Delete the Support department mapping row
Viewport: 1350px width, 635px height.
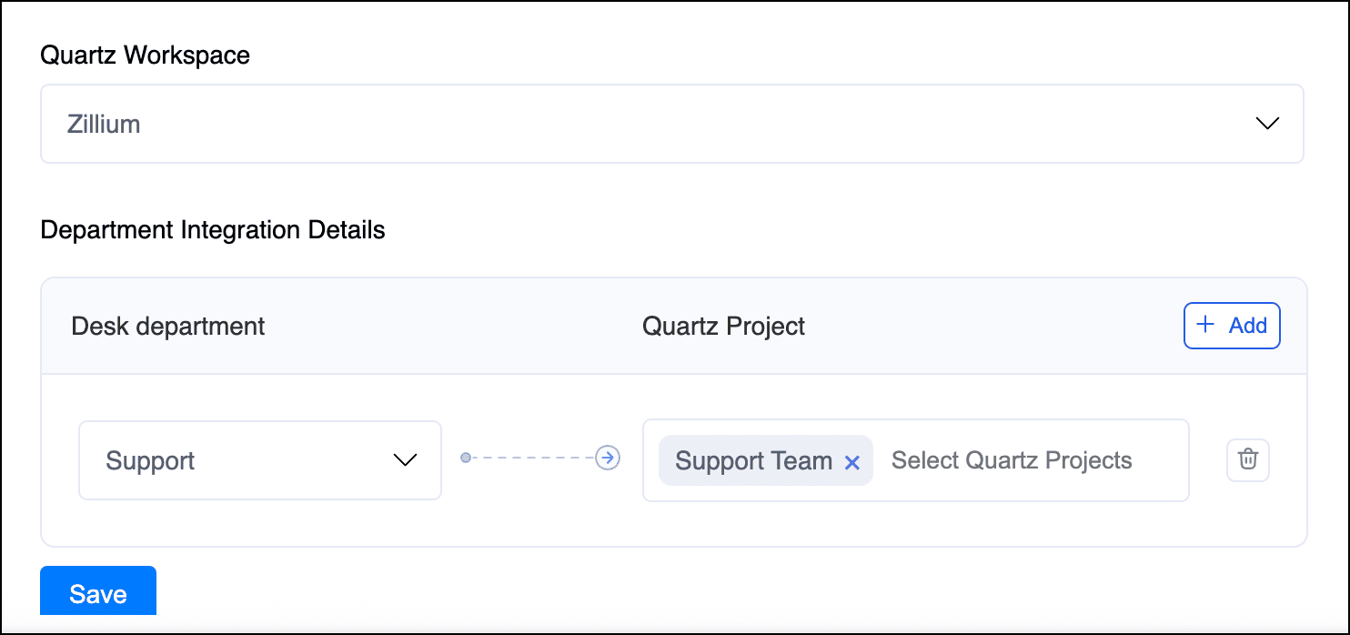(x=1247, y=460)
